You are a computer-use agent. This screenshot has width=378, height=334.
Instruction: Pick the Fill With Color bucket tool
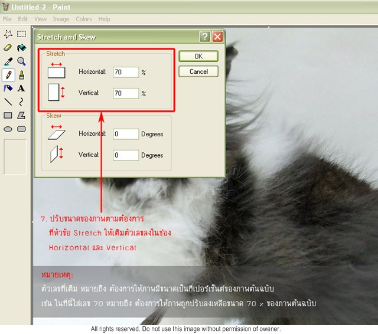pyautogui.click(x=21, y=48)
